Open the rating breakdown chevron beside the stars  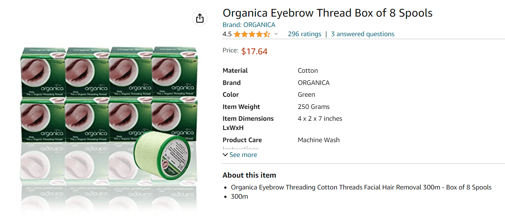point(276,34)
